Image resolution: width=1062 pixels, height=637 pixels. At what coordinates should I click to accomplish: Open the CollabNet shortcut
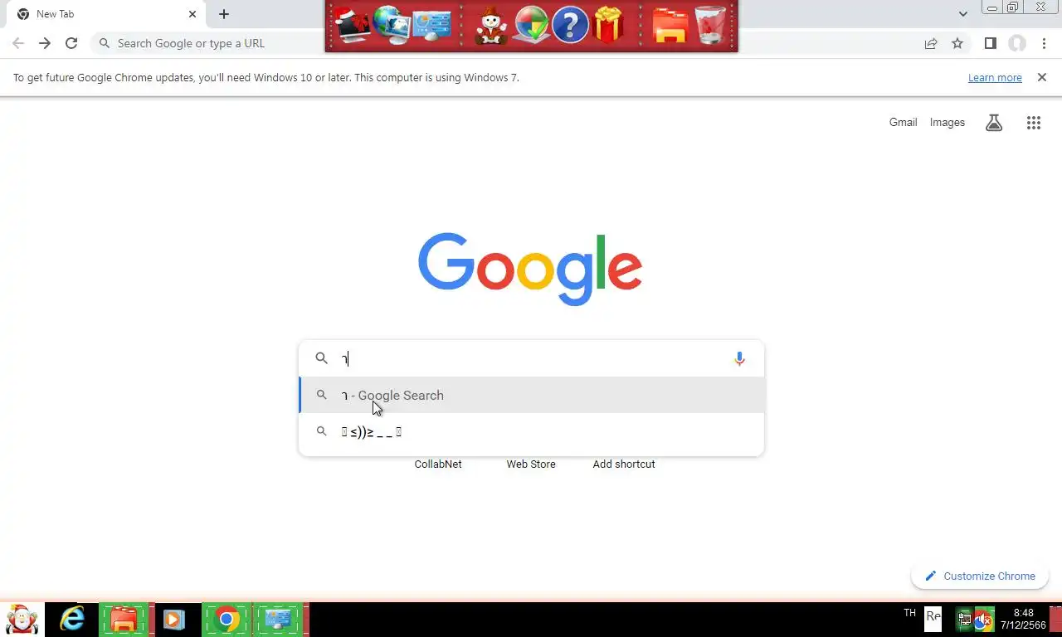coord(438,464)
